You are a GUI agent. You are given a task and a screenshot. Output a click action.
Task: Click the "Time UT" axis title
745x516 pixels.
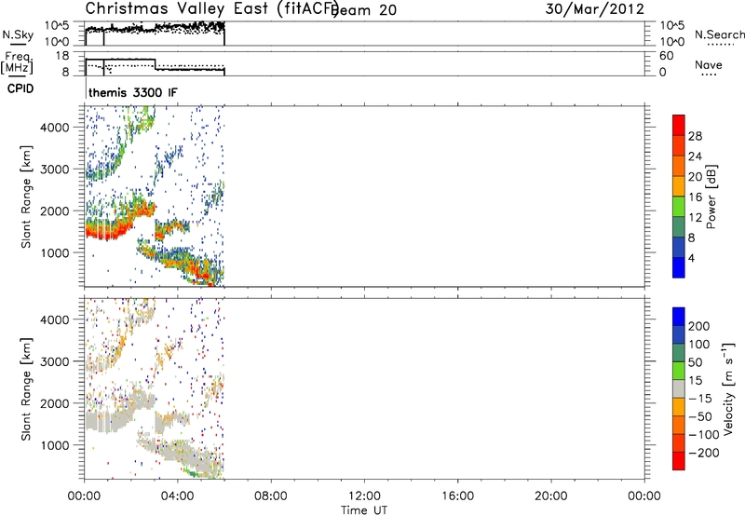[x=364, y=510]
